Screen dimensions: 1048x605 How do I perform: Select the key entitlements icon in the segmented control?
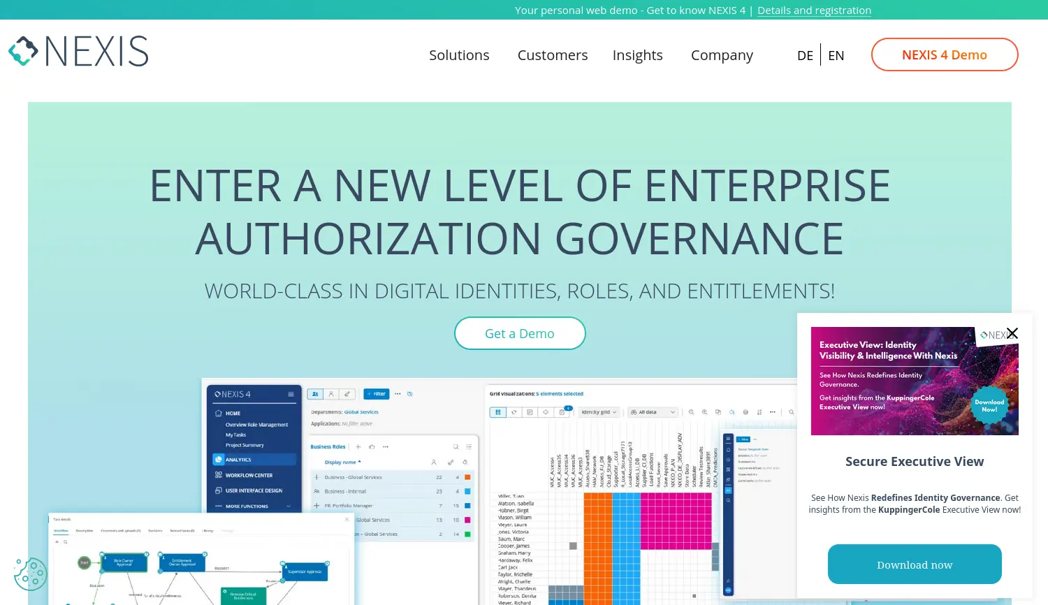(x=347, y=394)
